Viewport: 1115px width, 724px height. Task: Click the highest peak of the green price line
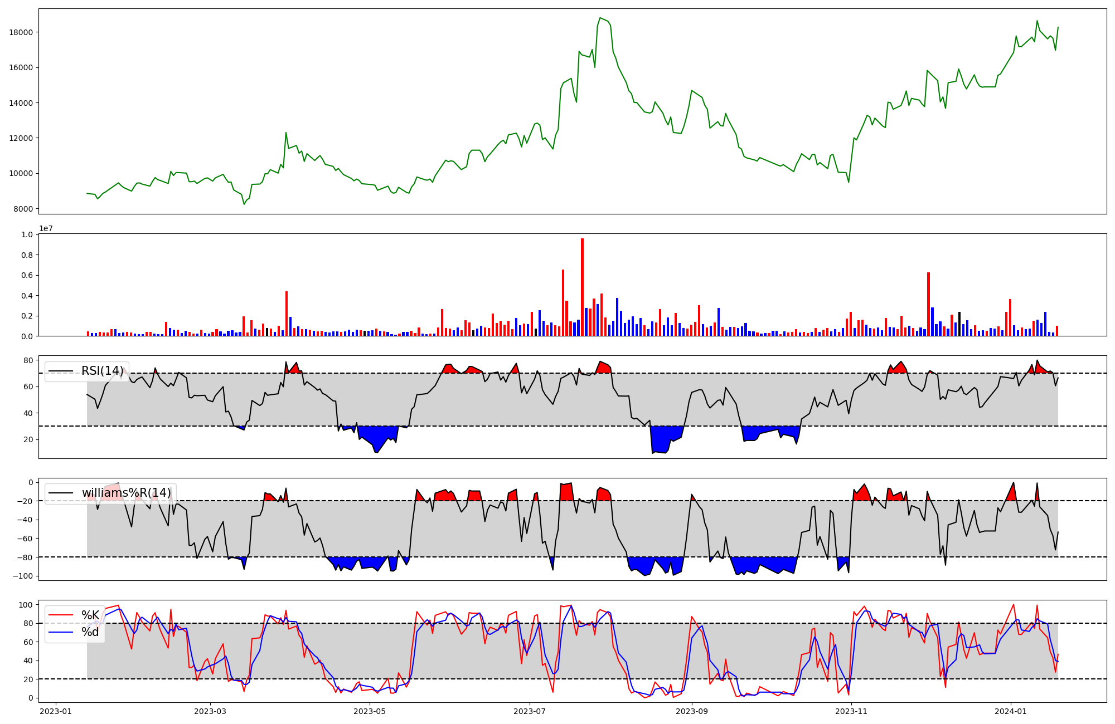click(600, 18)
